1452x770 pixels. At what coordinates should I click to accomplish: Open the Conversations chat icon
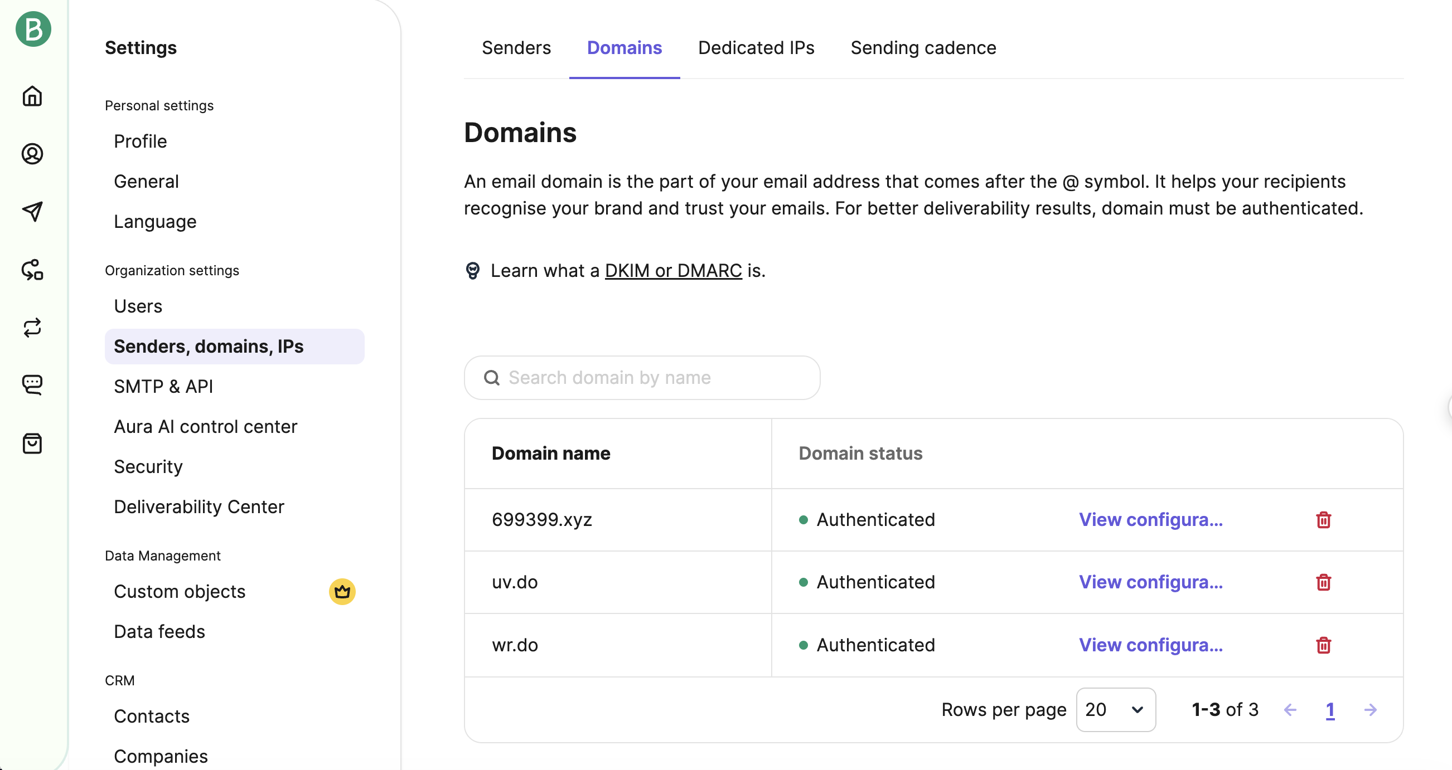pyautogui.click(x=32, y=386)
